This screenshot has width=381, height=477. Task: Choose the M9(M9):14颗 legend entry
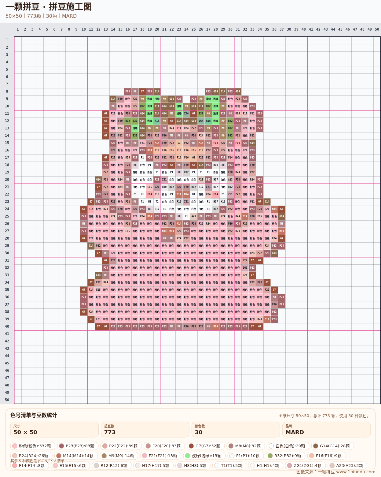point(119,456)
